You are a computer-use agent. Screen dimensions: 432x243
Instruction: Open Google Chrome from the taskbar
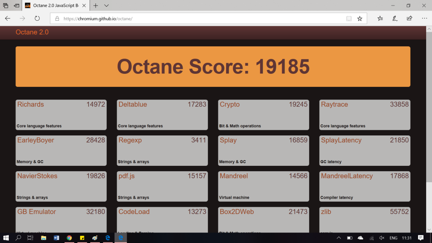point(69,238)
